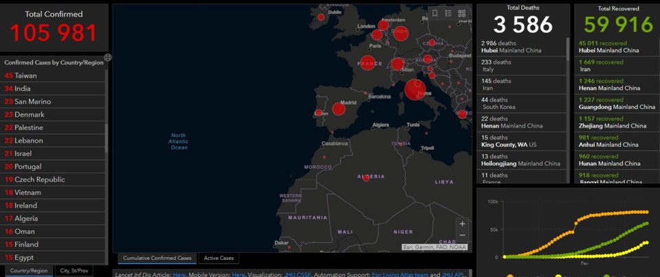Screen dimensions: 660x277
Task: Follow the JHU APL link
Action: click(454, 274)
